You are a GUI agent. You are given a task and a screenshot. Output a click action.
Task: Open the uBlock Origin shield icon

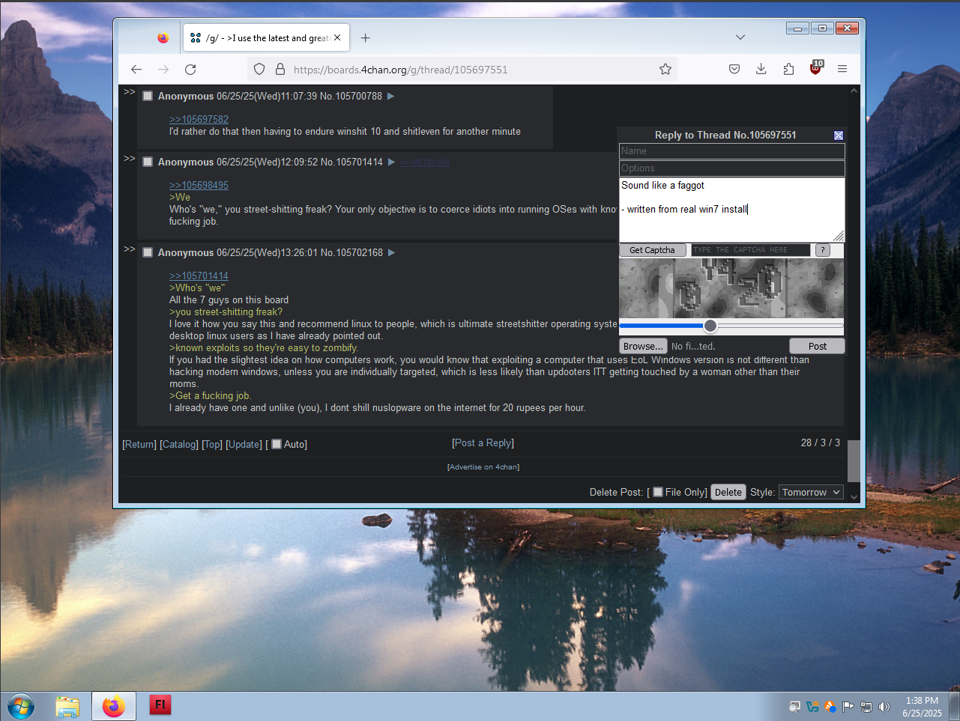[x=816, y=68]
